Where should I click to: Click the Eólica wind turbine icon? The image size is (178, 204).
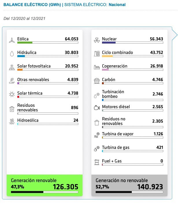[12, 40]
